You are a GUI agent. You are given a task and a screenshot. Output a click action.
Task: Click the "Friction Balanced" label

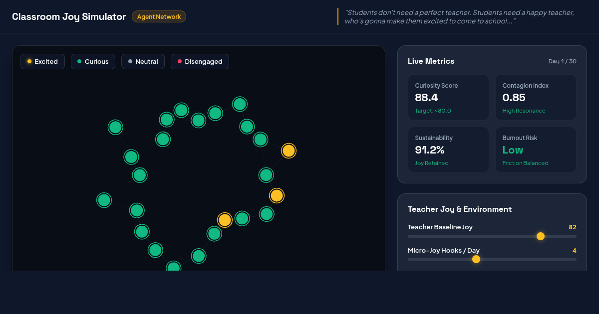[x=525, y=163]
